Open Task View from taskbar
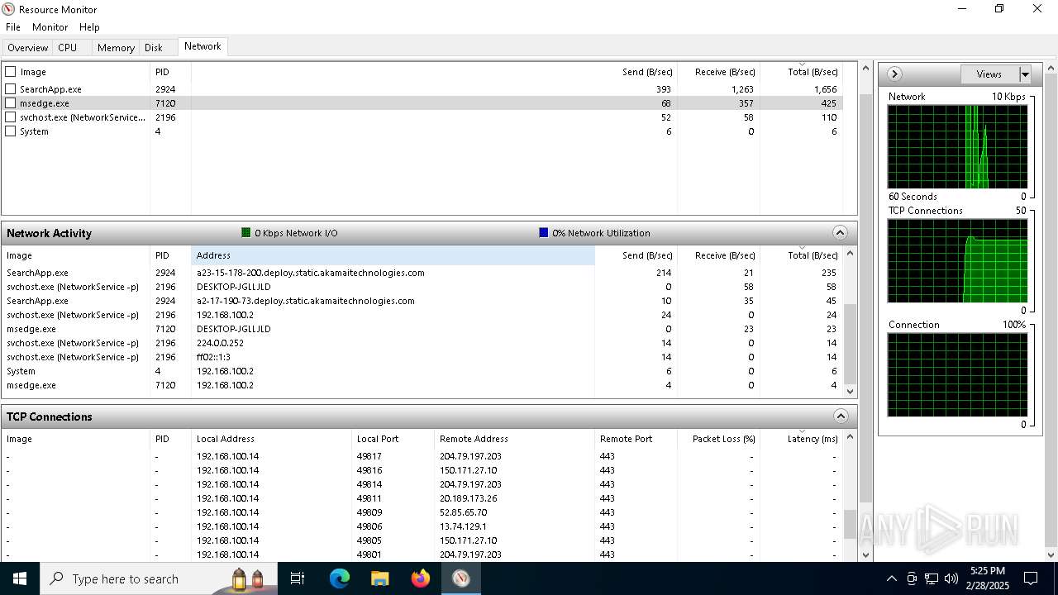The width and height of the screenshot is (1058, 595). click(298, 578)
